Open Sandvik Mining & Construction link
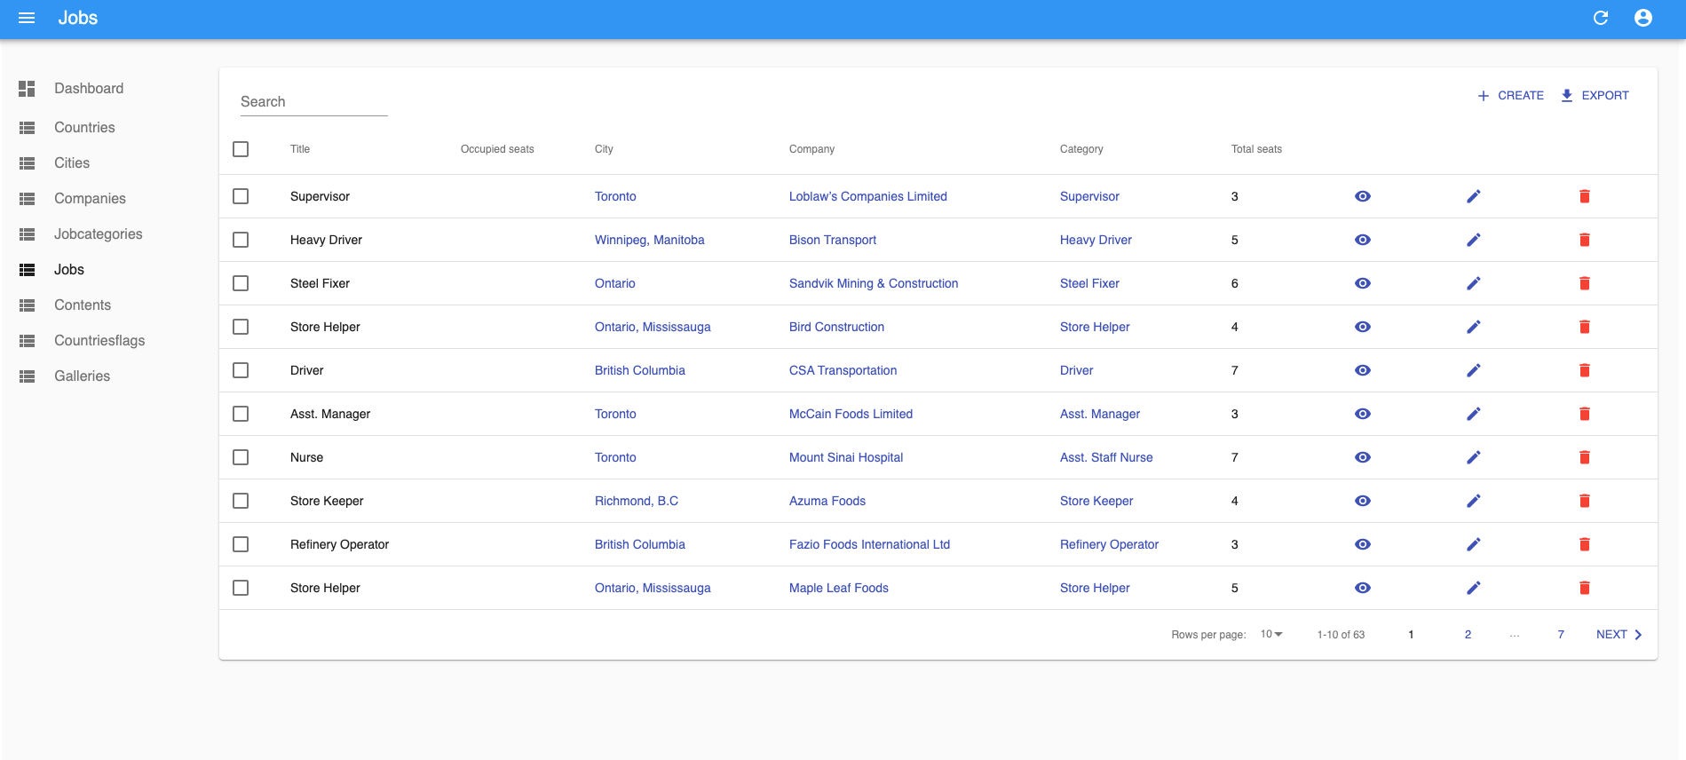Screen dimensions: 1686x760 pos(874,283)
